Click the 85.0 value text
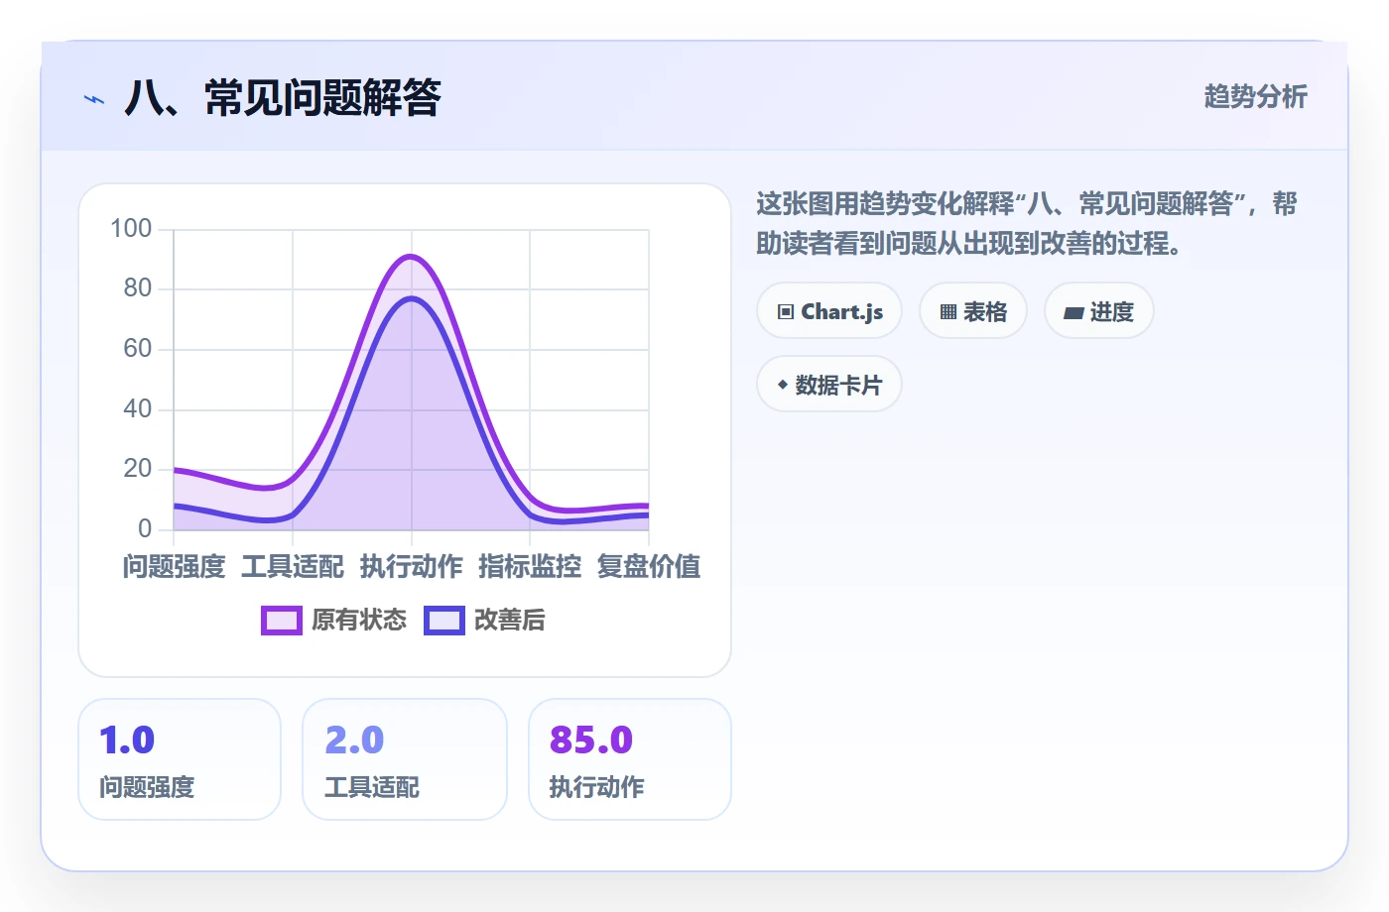 591,741
